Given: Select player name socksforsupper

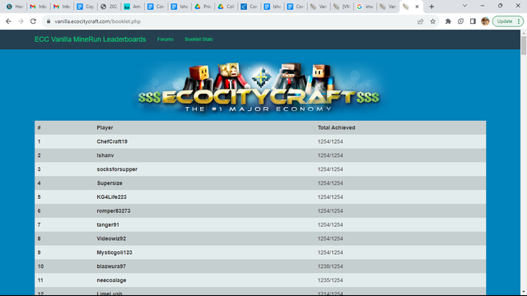Looking at the screenshot, I should [117, 169].
